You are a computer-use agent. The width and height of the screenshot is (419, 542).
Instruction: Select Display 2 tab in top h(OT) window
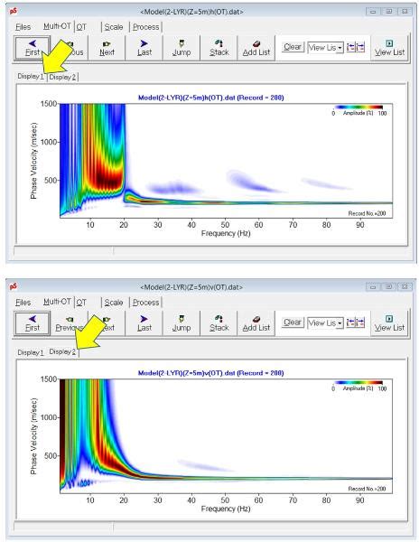click(x=62, y=77)
